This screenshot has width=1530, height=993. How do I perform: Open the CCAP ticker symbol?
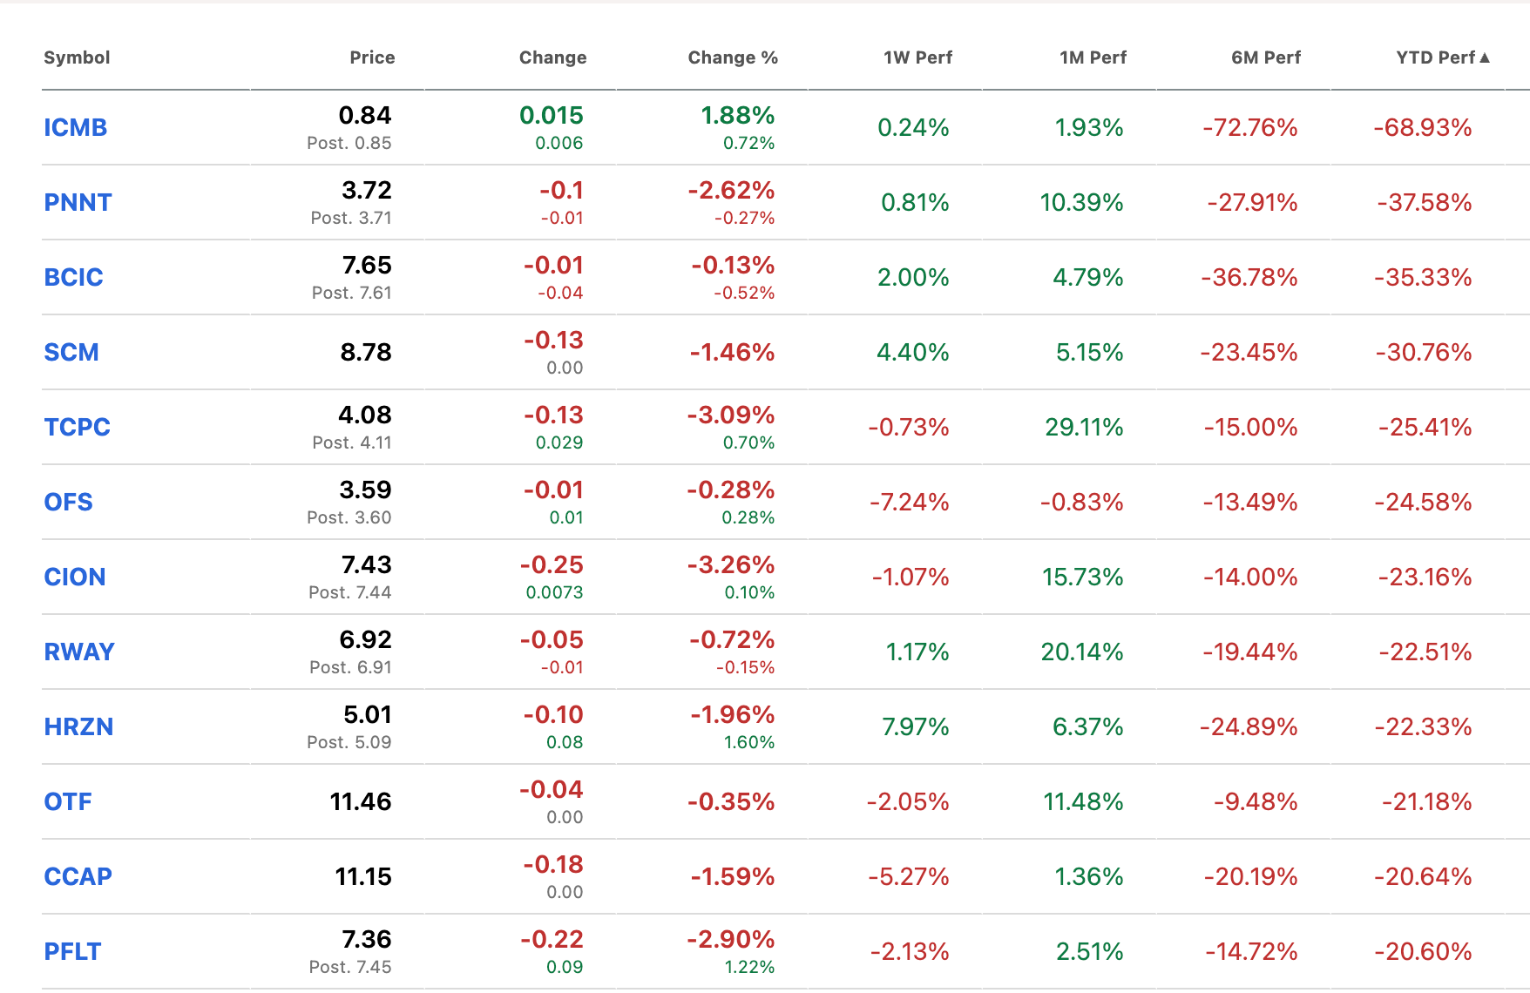pyautogui.click(x=78, y=876)
